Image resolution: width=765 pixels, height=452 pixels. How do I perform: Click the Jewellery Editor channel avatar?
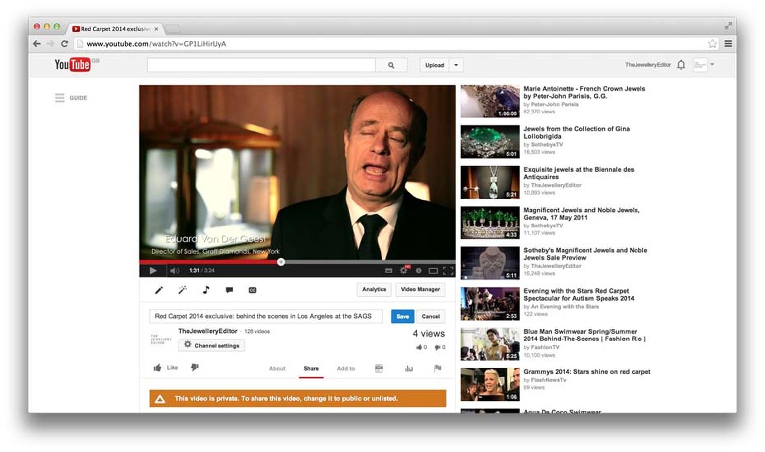161,339
